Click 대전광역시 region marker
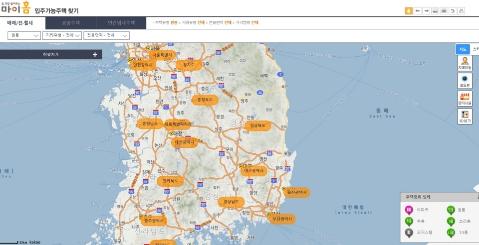This screenshot has height=245, width=479. click(x=185, y=142)
